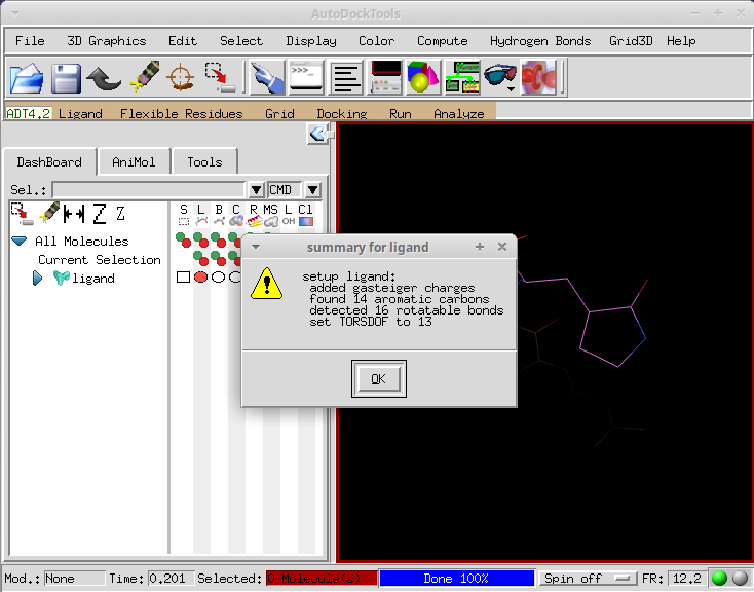Click the text lines message box icon
Viewport: 754px width, 592px height.
pos(346,78)
